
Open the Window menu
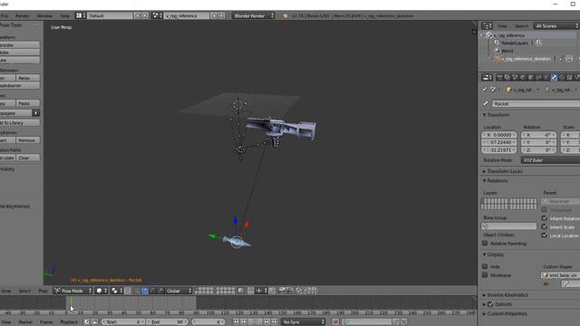44,16
